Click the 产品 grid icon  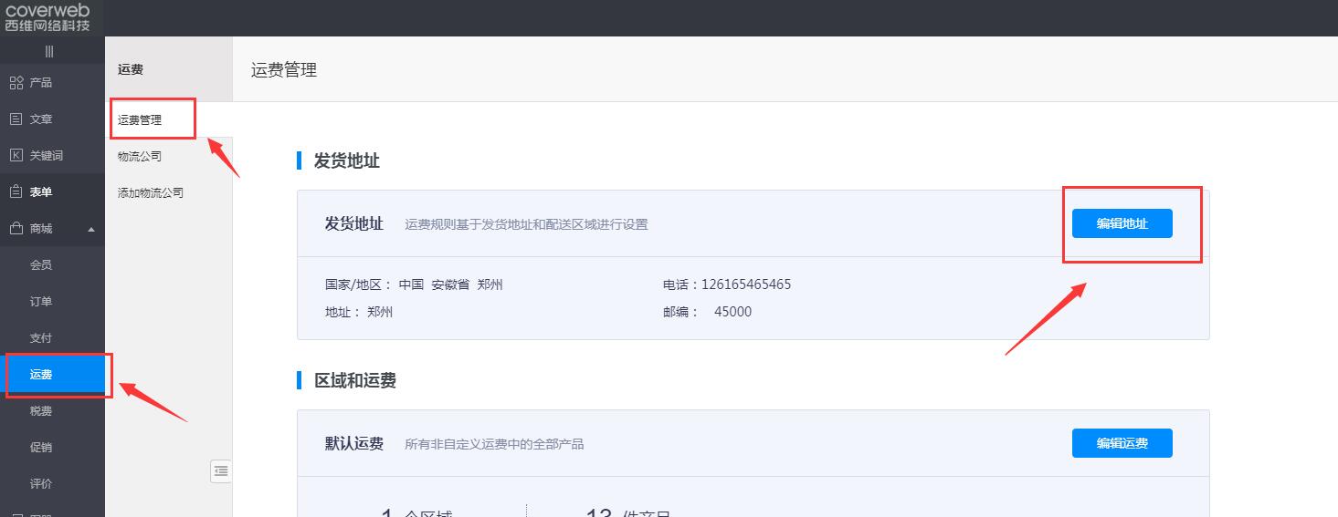point(16,83)
